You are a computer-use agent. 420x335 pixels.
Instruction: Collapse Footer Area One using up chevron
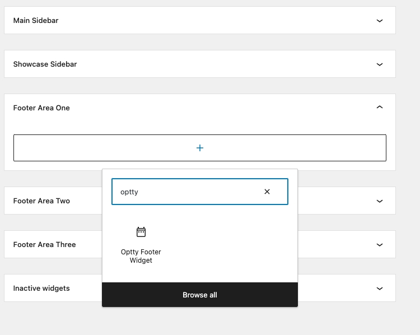380,107
